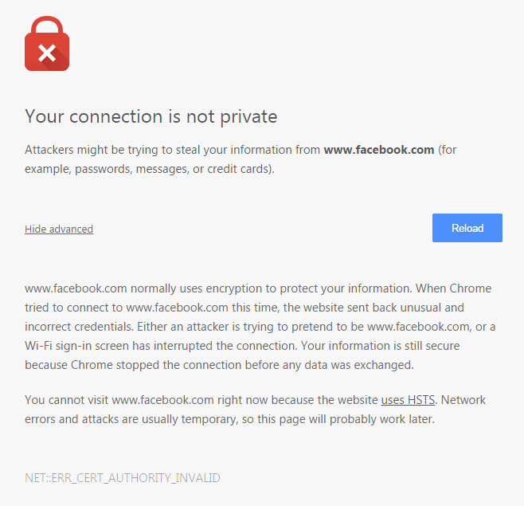This screenshot has width=524, height=506.
Task: Click the words unusual and in the paragraph
Action: point(432,308)
